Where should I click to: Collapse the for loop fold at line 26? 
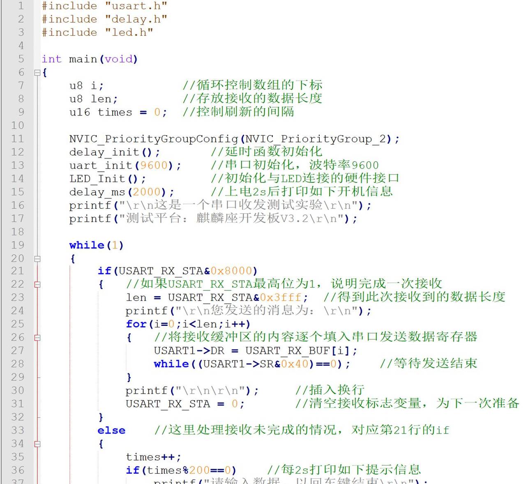pos(37,337)
